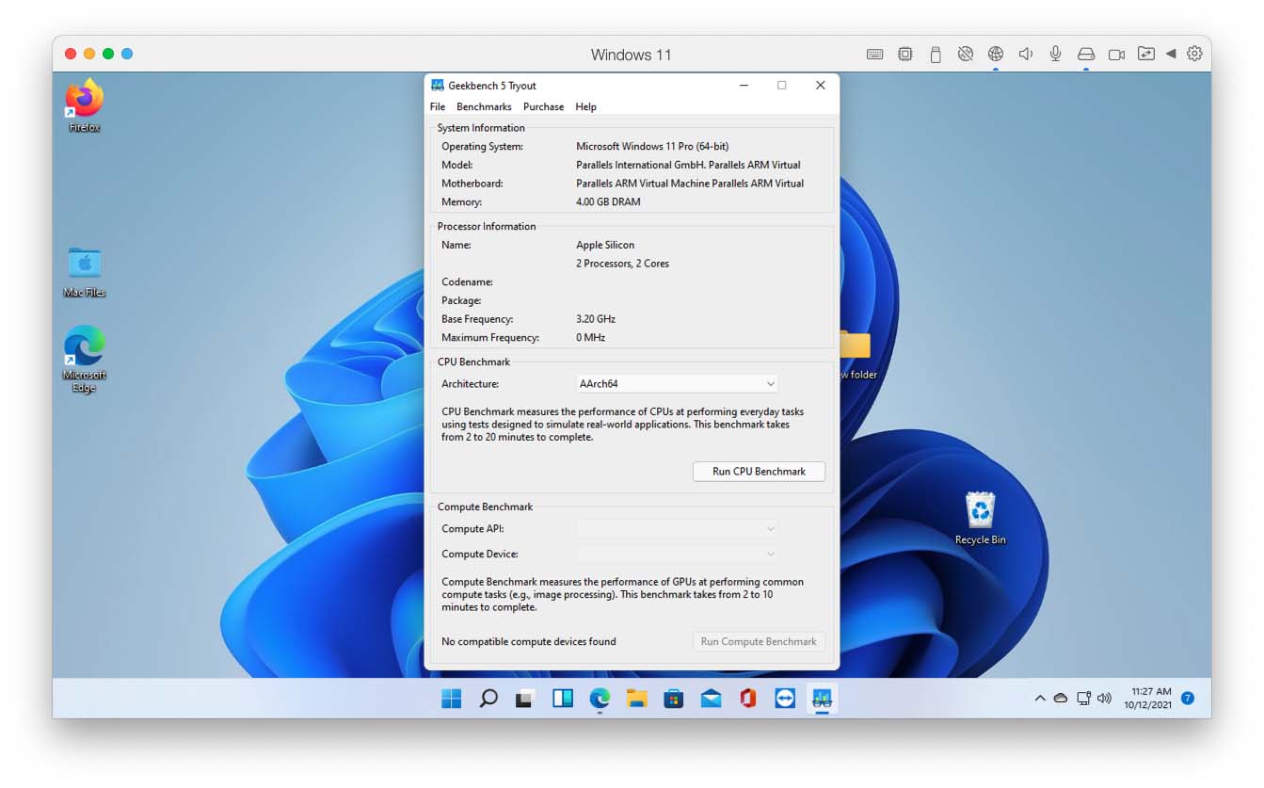Click the USB device icon in Parallels toolbar
Viewport: 1264px width, 788px height.
point(935,55)
